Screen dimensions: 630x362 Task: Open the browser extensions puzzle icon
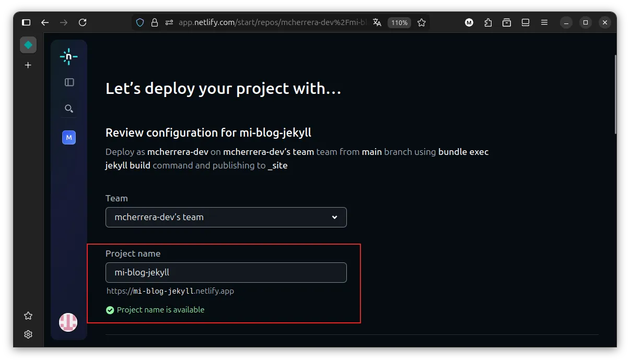point(488,22)
